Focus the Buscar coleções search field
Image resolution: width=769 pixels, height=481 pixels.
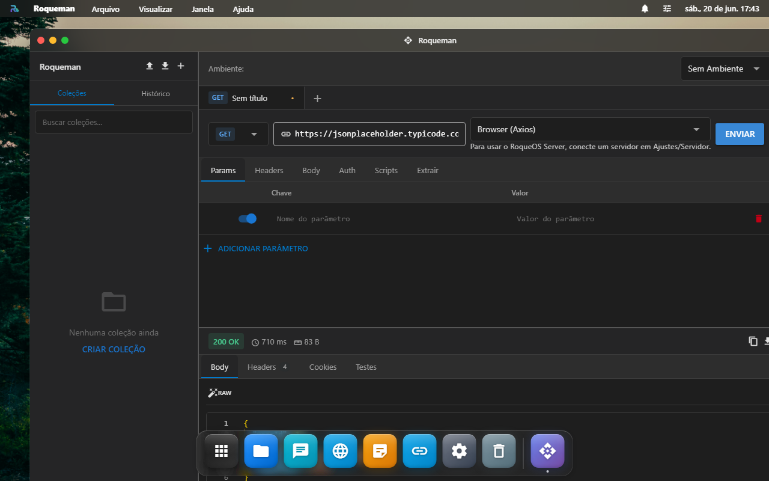pyautogui.click(x=114, y=122)
